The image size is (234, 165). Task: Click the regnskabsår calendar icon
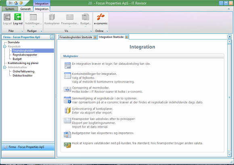pos(67,100)
